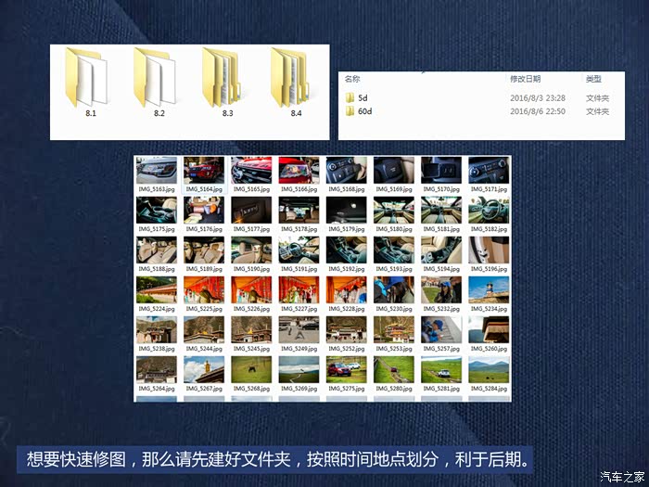
Task: Click the IMG_5189.jpg seats photo
Action: 204,250
